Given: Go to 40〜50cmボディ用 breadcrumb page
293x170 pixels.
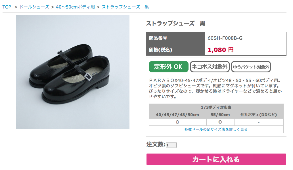Looking at the screenshot, I should (75, 7).
